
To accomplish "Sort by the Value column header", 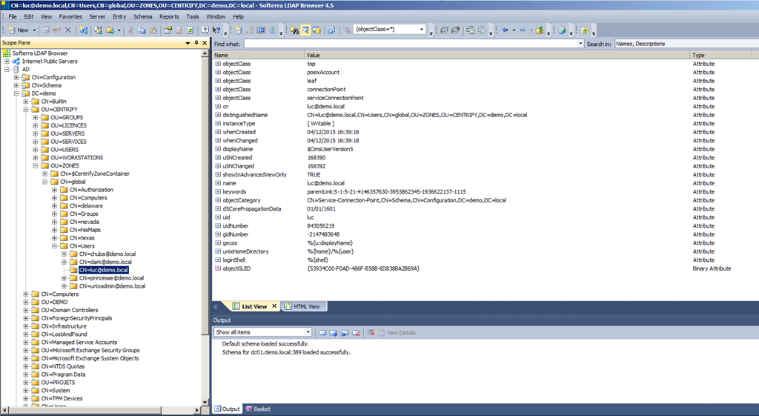I will pos(497,55).
